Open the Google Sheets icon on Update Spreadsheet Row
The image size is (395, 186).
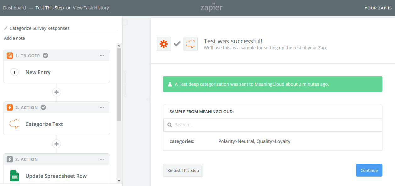[x=14, y=176]
